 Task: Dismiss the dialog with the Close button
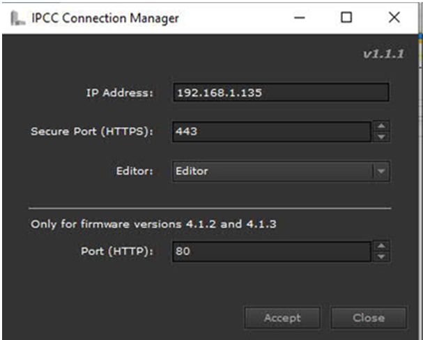369,318
